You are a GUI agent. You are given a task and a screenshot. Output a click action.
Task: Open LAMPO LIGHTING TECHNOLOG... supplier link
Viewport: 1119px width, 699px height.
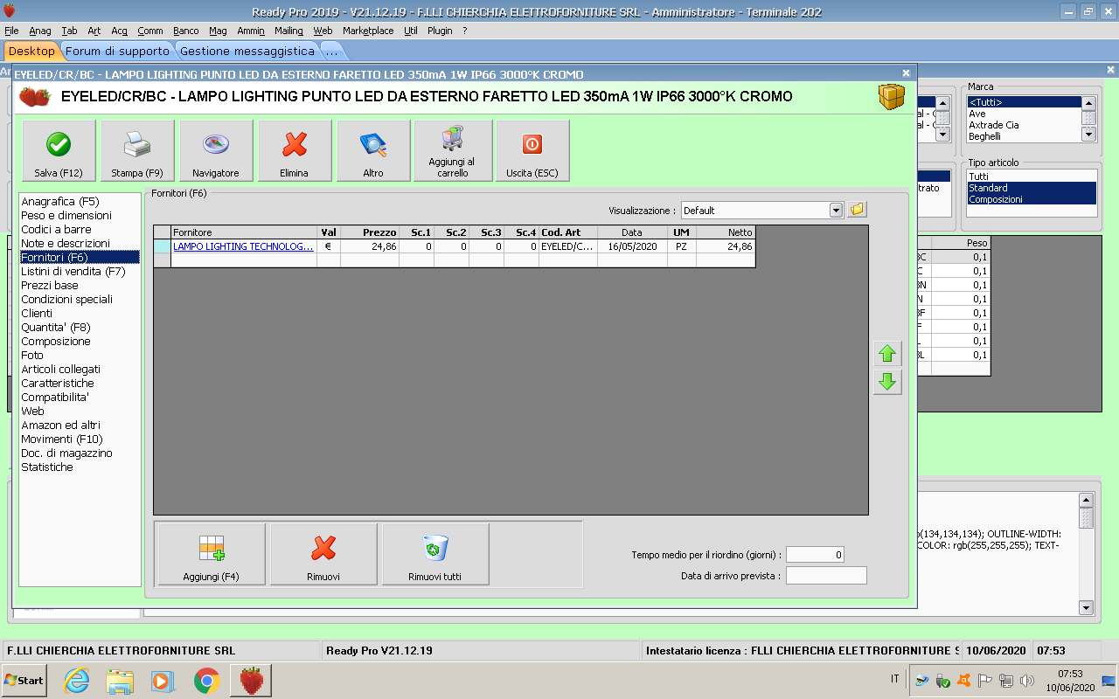[243, 246]
